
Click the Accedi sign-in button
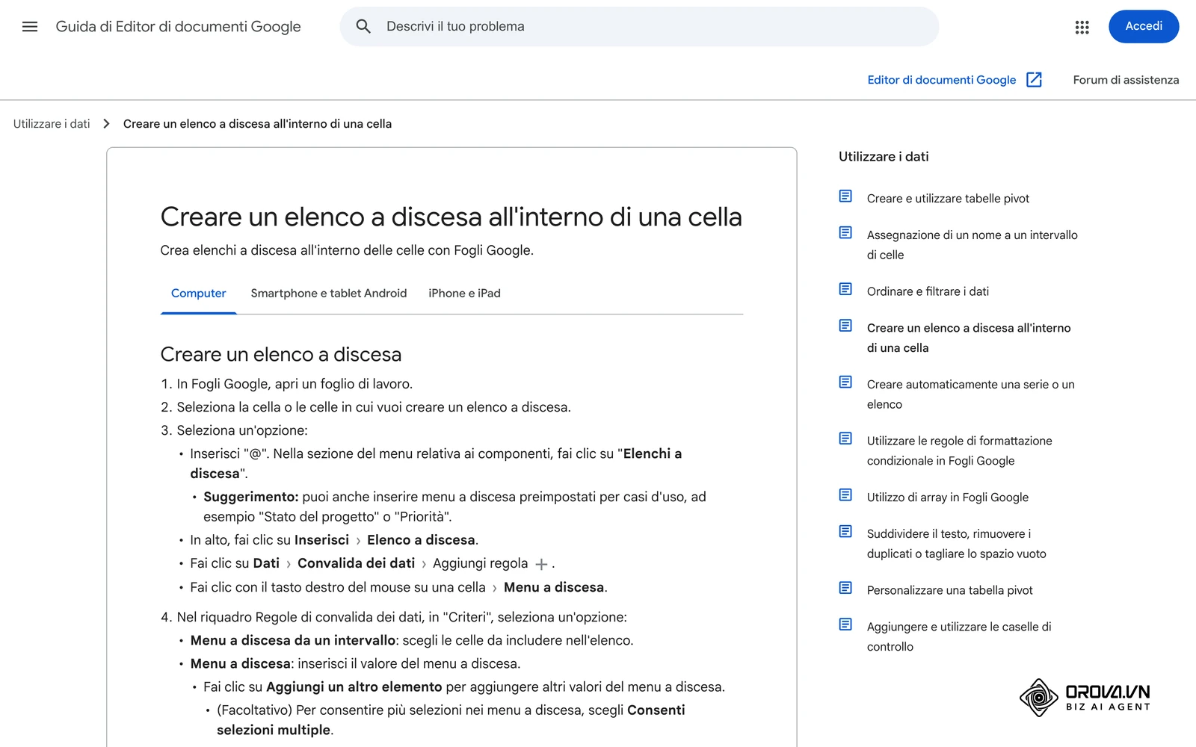click(x=1144, y=27)
